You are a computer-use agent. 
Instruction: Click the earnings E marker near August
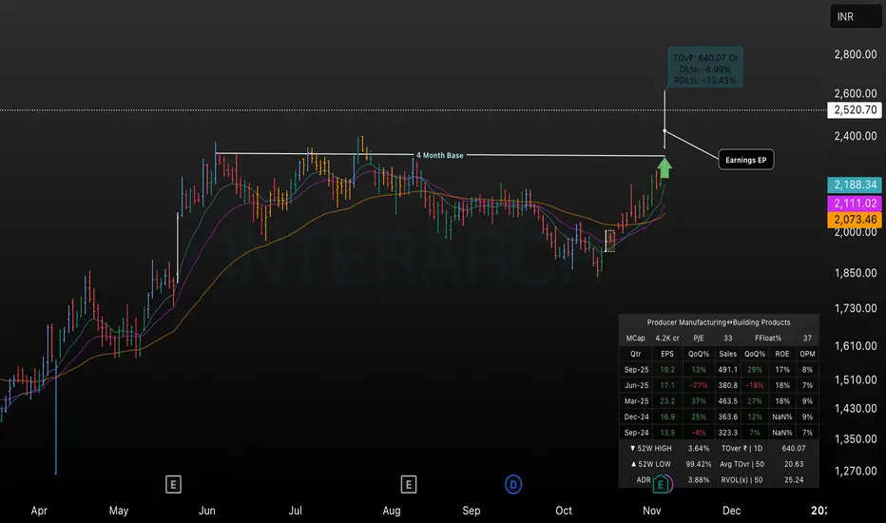point(408,485)
